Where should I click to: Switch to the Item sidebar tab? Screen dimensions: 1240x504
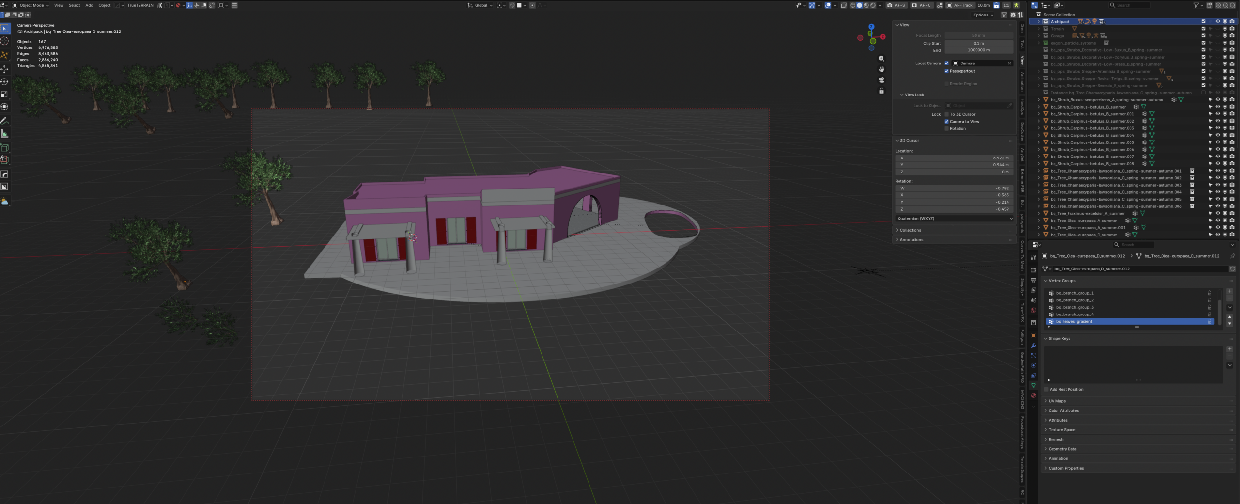(1022, 29)
